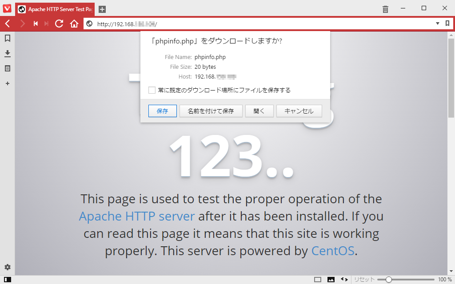Add a new web panel

[8, 83]
